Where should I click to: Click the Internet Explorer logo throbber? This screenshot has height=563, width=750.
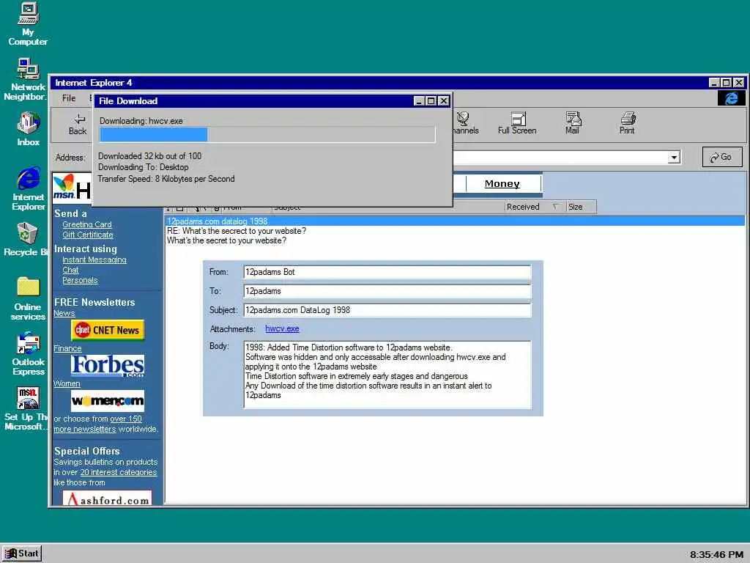732,98
